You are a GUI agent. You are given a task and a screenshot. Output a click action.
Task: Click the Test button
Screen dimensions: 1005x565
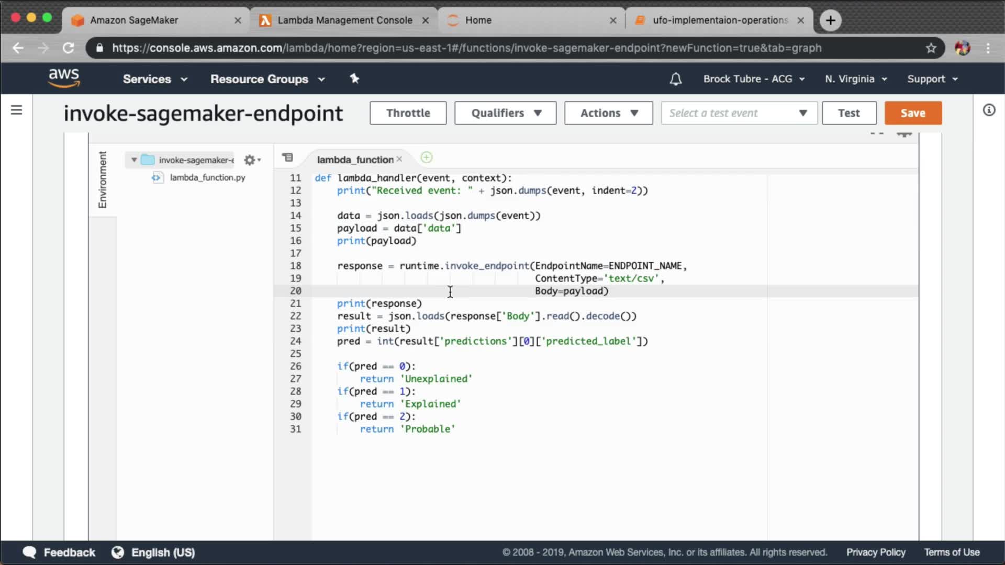pos(848,113)
